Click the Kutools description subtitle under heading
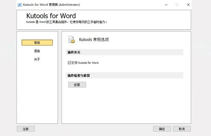 click(x=67, y=22)
